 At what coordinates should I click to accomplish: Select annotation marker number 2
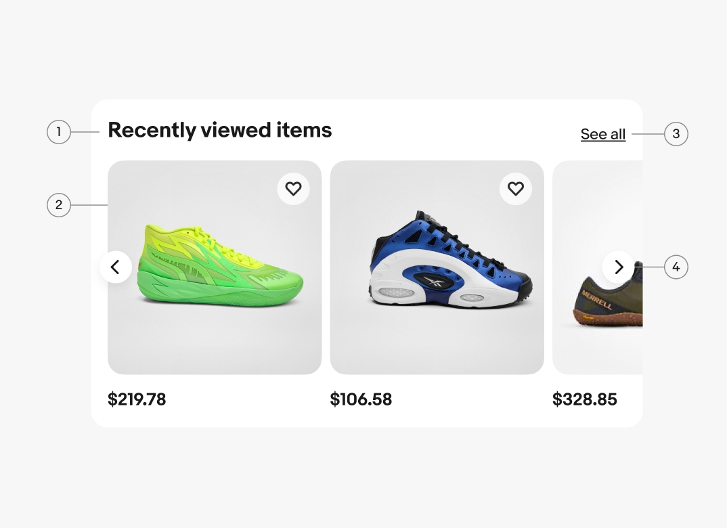pos(59,204)
